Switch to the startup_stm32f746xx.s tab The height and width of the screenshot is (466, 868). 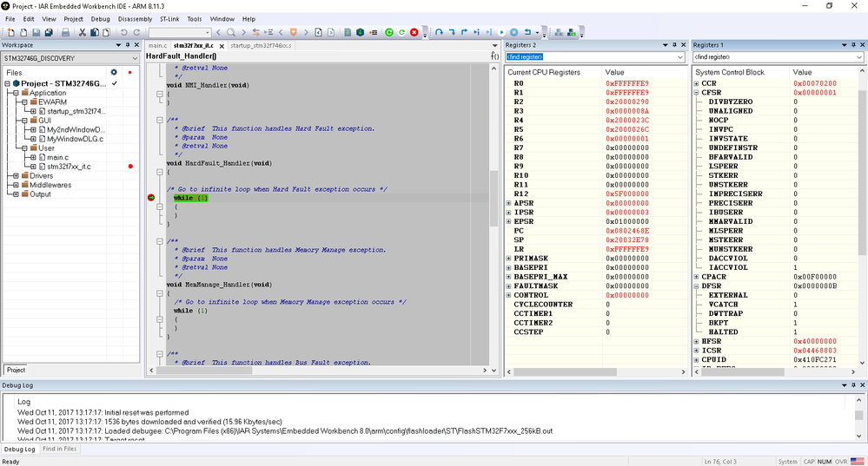(x=261, y=45)
